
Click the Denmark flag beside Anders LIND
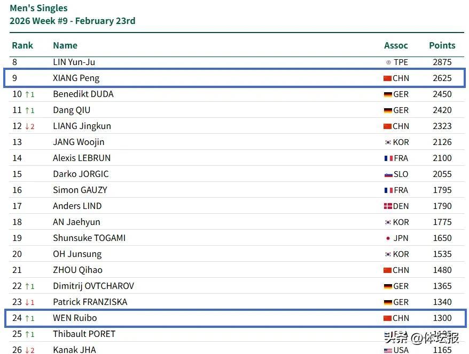pos(387,206)
